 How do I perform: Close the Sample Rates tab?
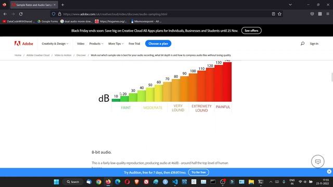coord(55,5)
